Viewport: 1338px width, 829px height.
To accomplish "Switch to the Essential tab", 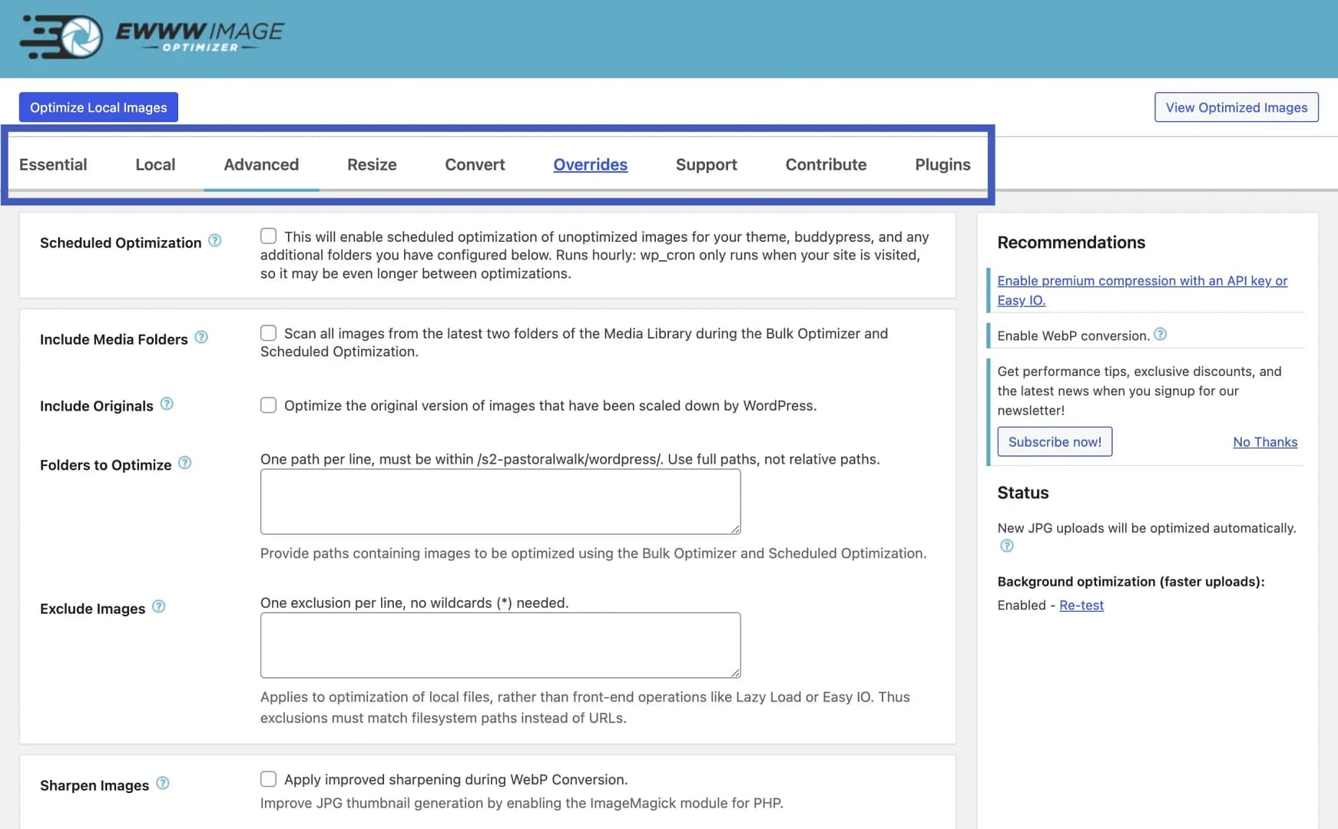I will click(53, 164).
